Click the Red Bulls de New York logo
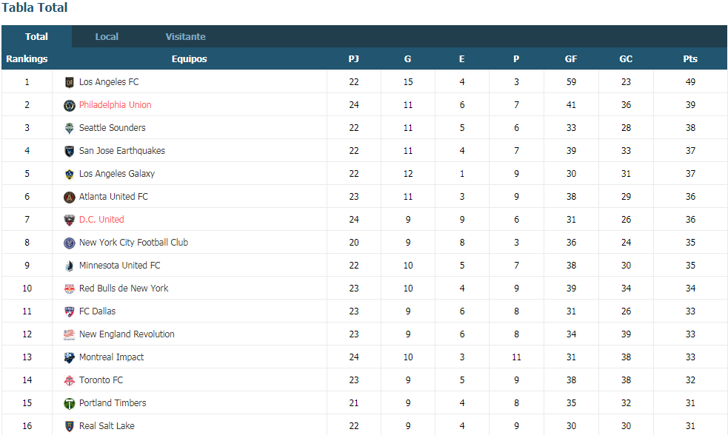The image size is (728, 435). click(x=69, y=289)
